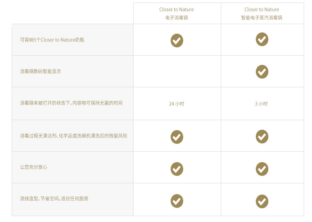Click the 消毒过程无清洁剂 residue risk row label

pyautogui.click(x=73, y=136)
